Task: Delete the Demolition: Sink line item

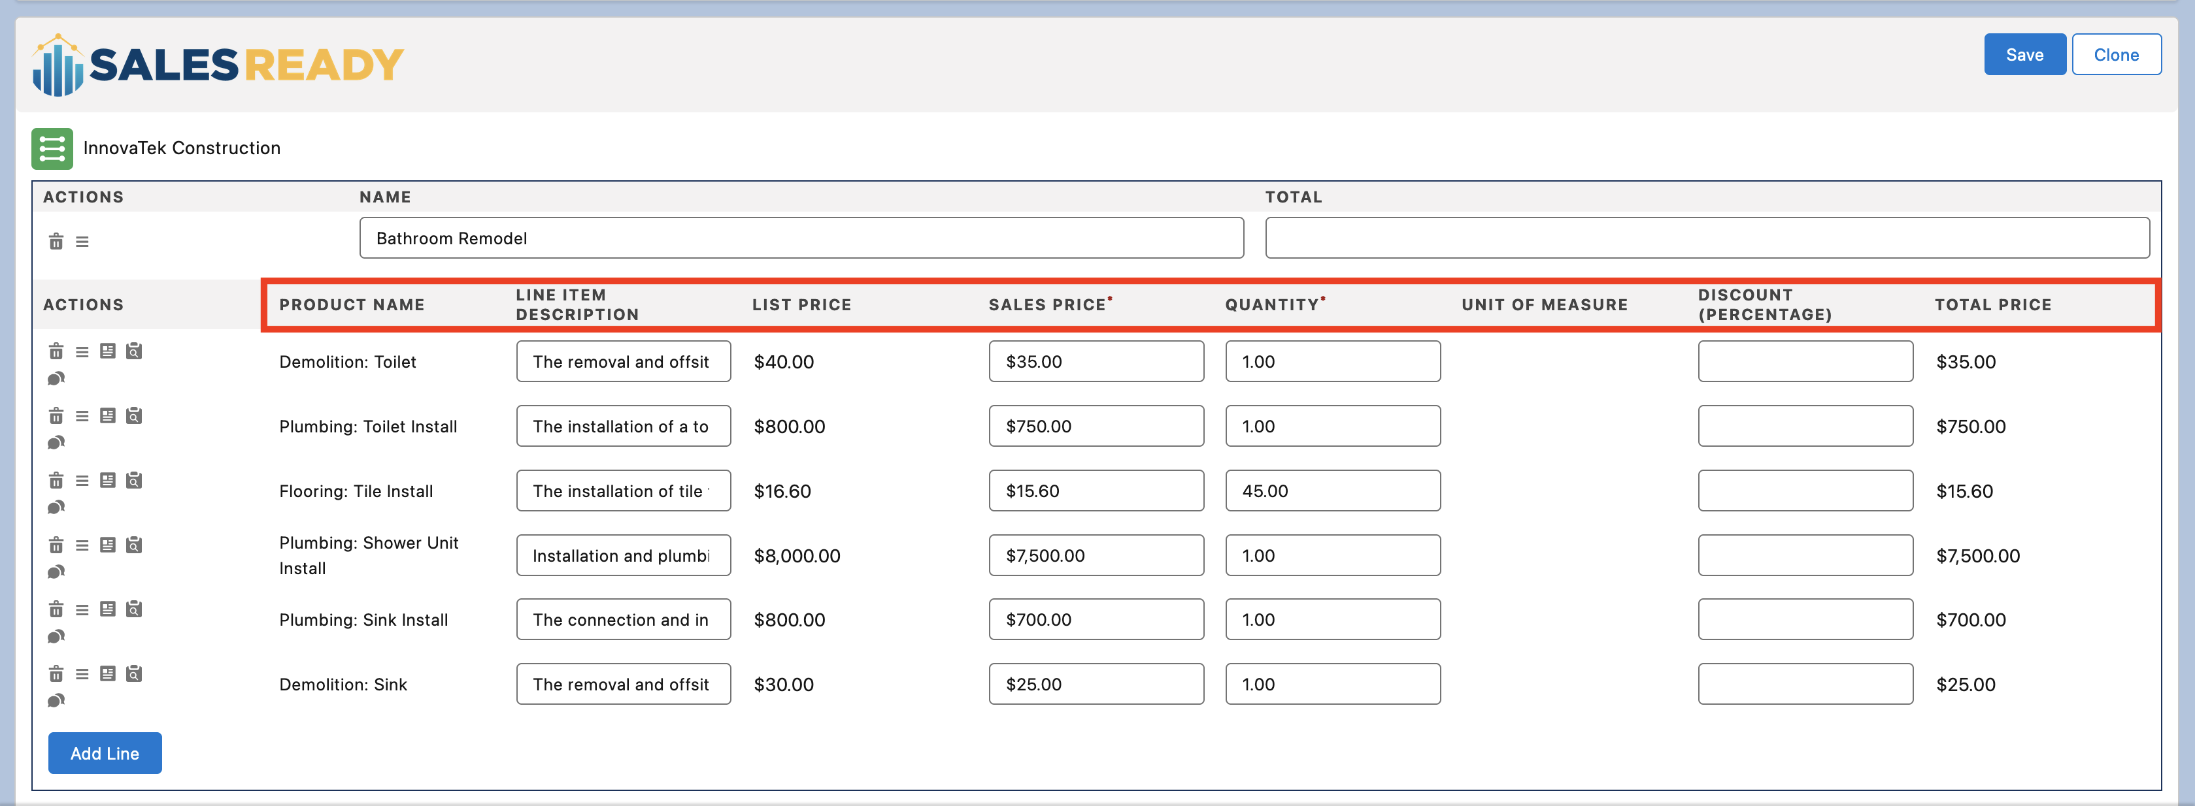Action: click(56, 674)
